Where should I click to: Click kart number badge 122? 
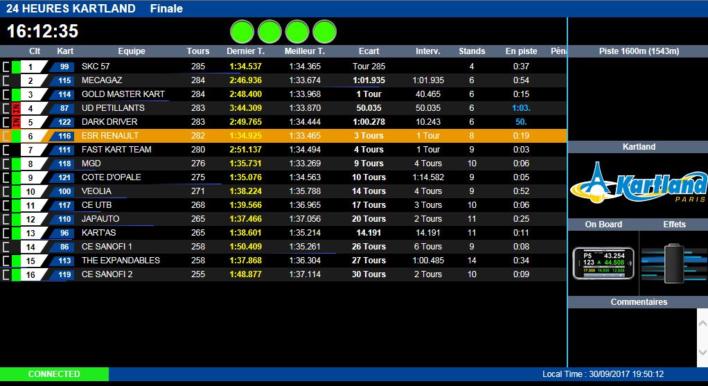pyautogui.click(x=62, y=123)
